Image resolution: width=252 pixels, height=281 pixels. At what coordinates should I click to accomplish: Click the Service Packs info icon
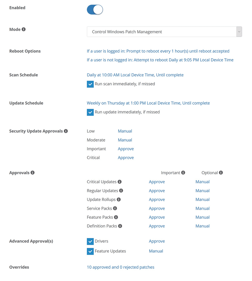(x=115, y=208)
